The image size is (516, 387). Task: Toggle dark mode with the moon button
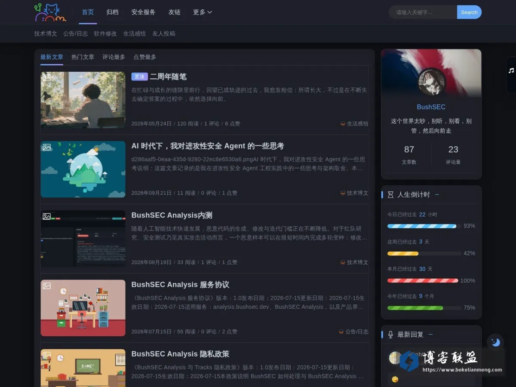[495, 342]
